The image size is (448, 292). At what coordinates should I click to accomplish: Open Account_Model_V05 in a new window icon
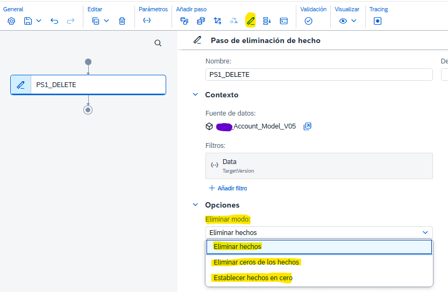[x=308, y=126]
